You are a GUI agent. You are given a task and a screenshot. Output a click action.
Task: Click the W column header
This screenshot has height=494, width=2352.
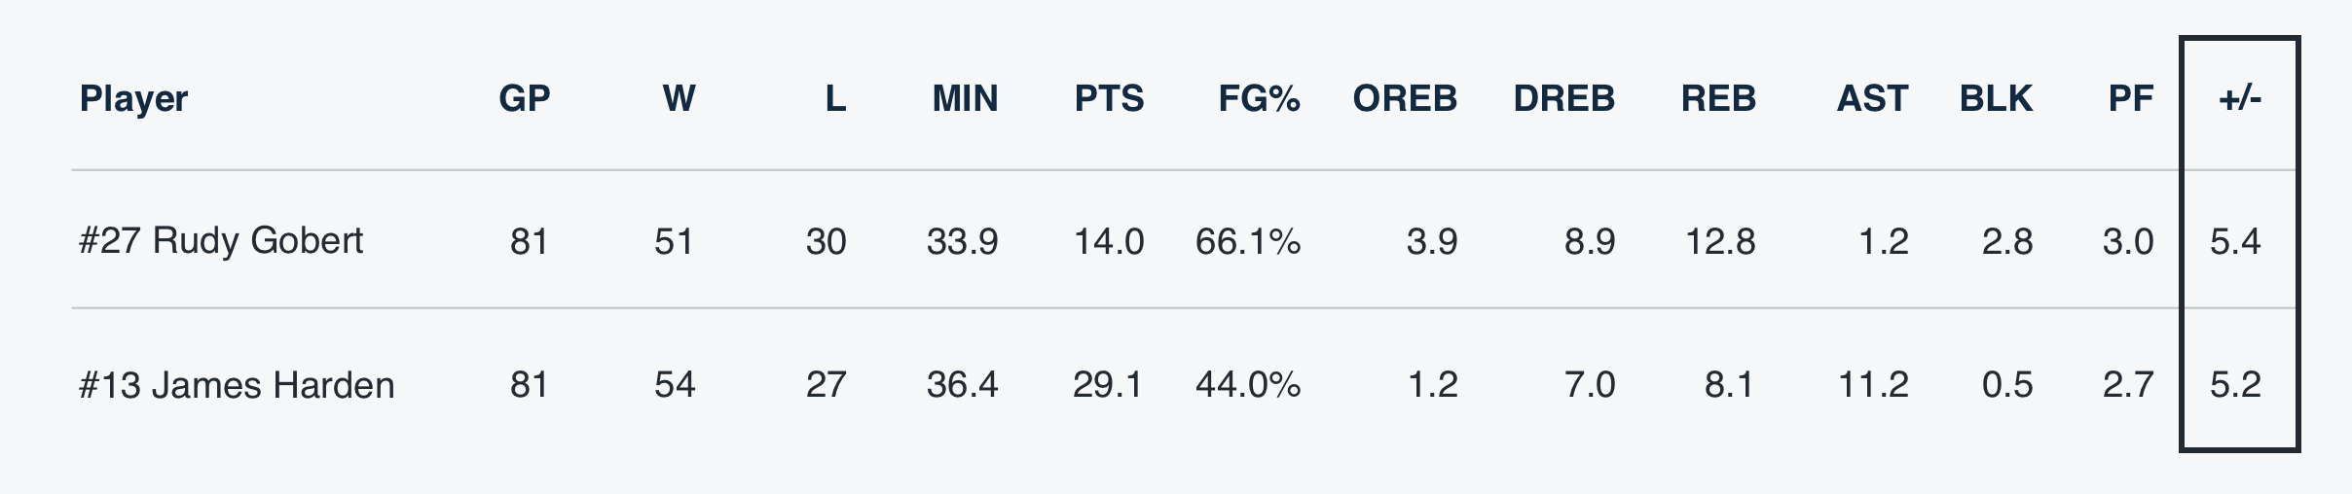click(x=679, y=99)
